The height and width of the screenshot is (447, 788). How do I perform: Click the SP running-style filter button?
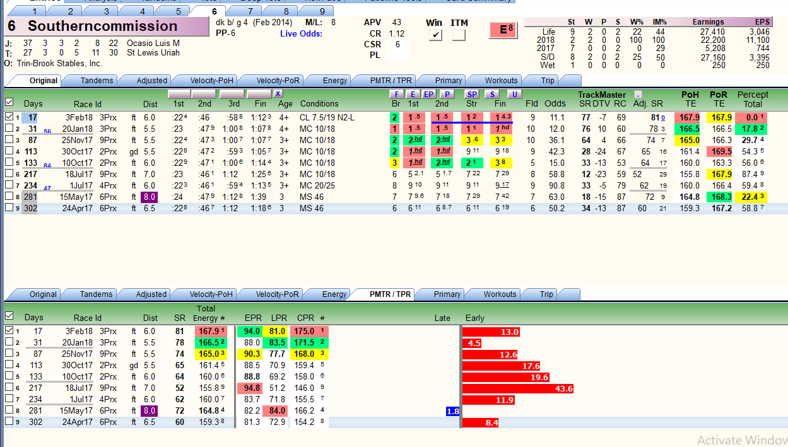tap(473, 94)
